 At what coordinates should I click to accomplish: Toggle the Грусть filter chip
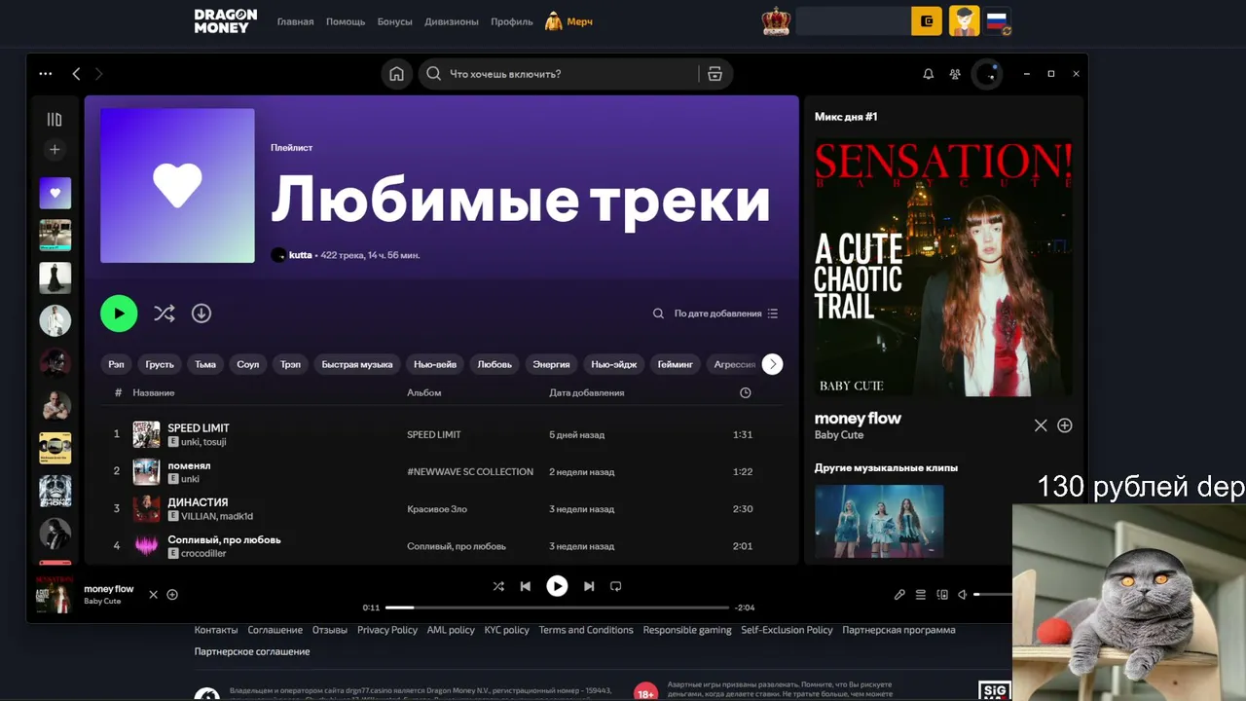coord(160,364)
